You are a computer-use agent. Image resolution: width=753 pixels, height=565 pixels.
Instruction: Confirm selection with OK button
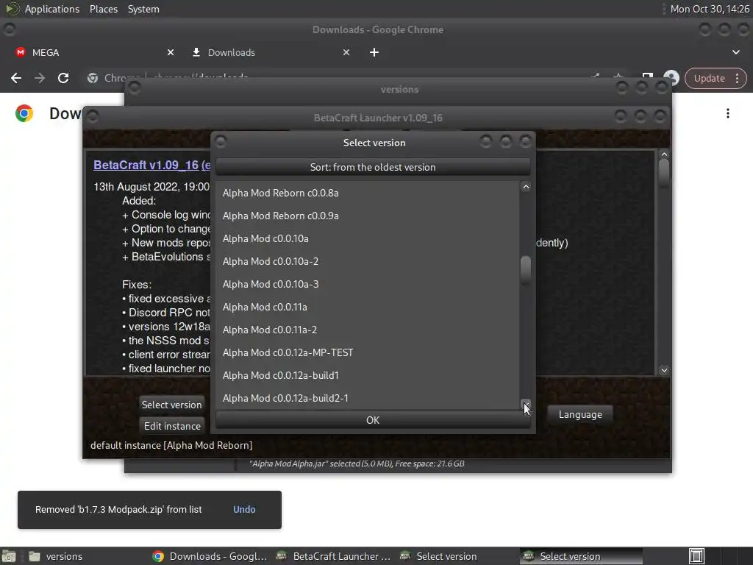[x=373, y=420]
